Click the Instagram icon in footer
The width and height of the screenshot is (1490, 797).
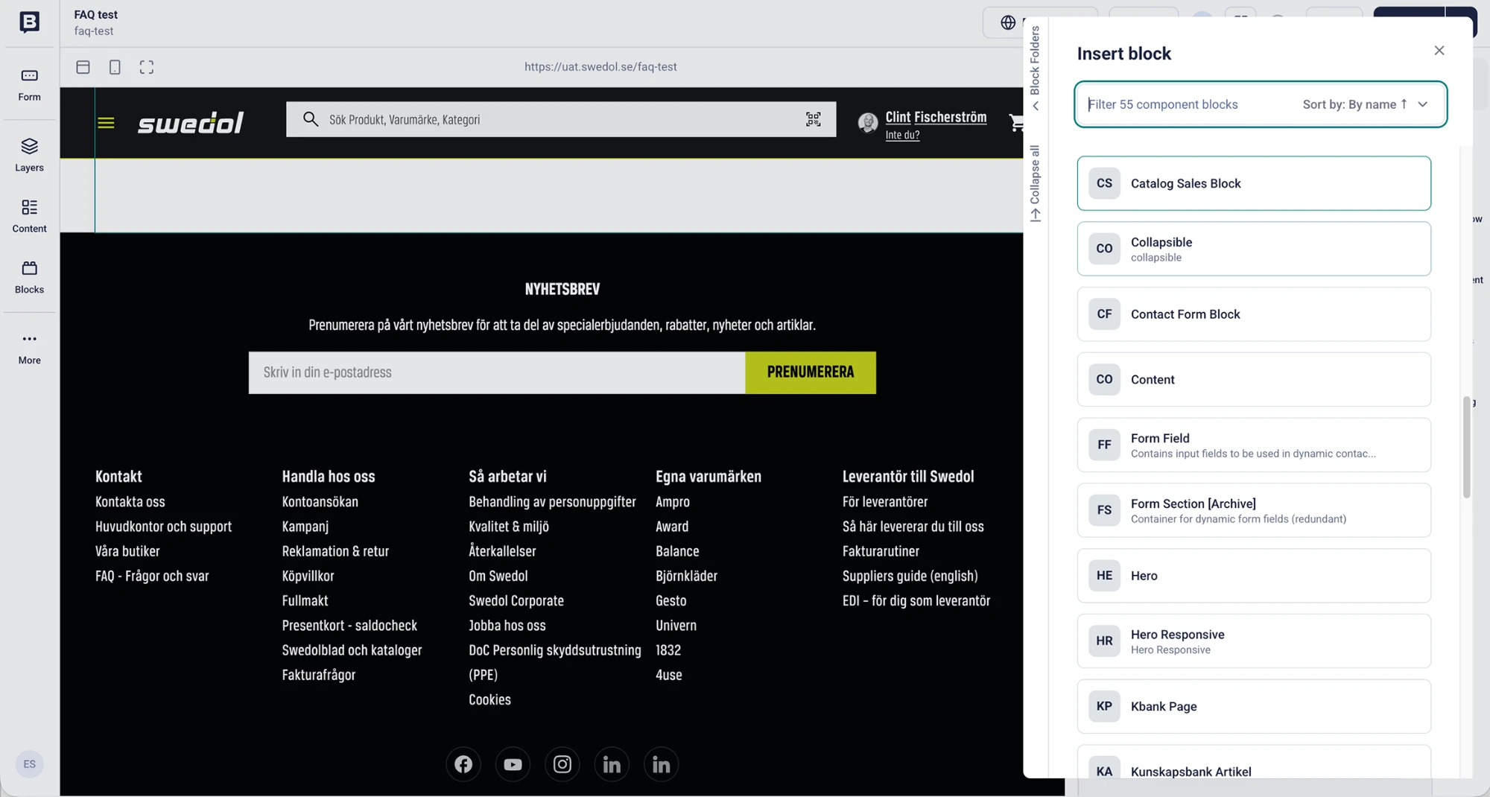562,764
